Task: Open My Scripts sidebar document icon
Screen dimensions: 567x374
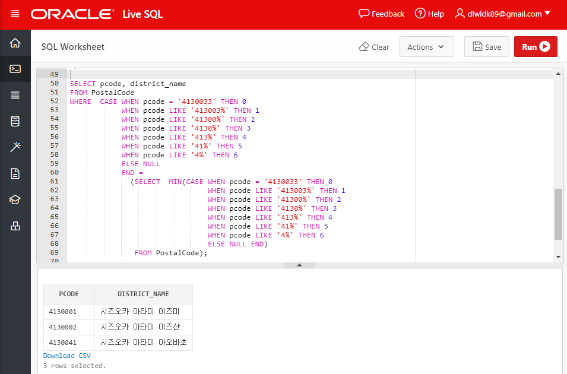Action: point(15,173)
